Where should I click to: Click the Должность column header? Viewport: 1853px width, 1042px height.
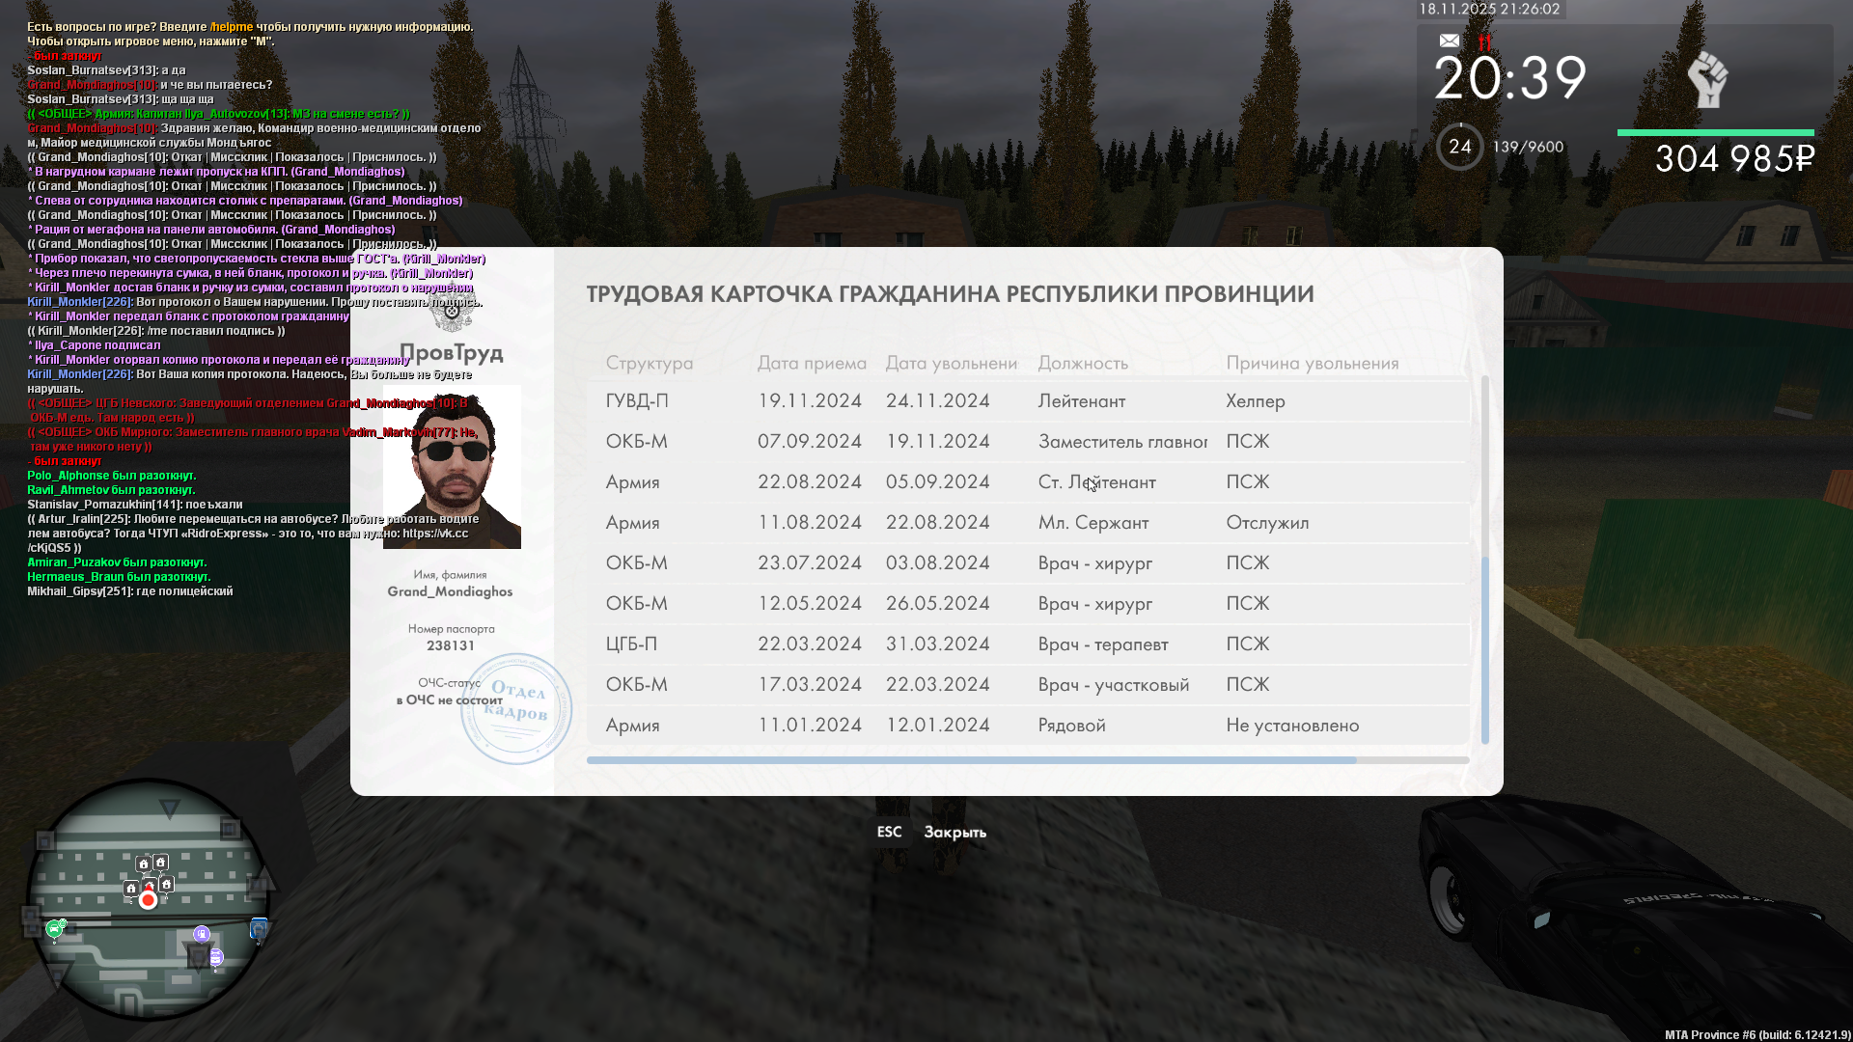tap(1083, 363)
